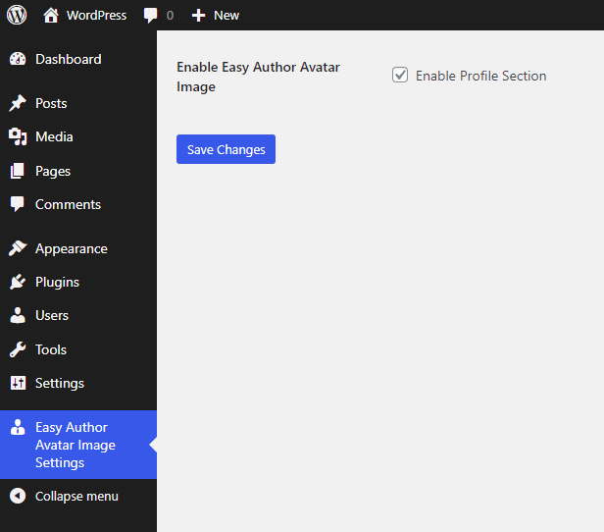The width and height of the screenshot is (604, 532).
Task: Toggle the Enable Profile Section checkbox
Action: point(400,75)
